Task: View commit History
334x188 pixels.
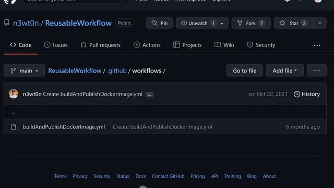Action: coord(307,94)
